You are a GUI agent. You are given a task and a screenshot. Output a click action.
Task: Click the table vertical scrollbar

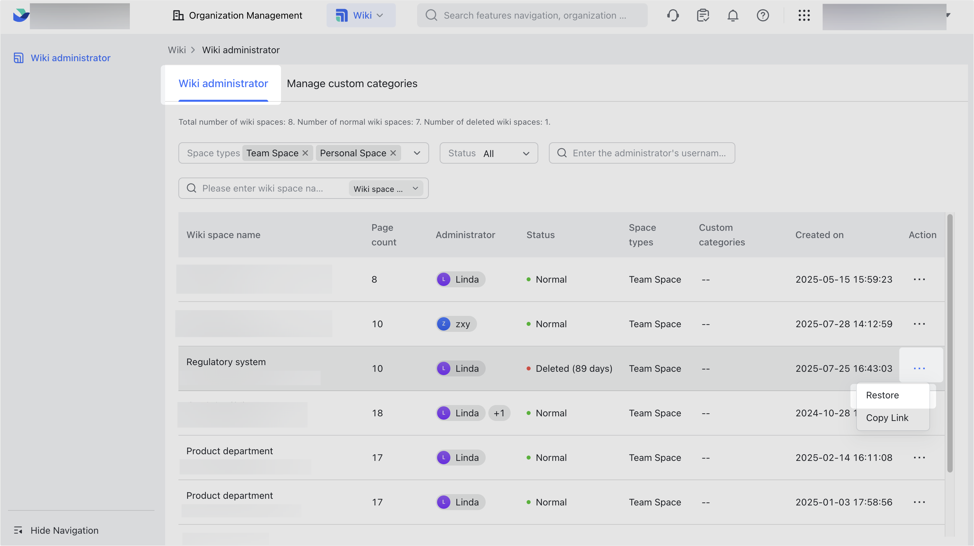coord(949,343)
